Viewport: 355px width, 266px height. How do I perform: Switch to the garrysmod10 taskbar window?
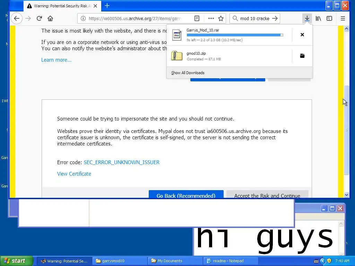(119, 261)
